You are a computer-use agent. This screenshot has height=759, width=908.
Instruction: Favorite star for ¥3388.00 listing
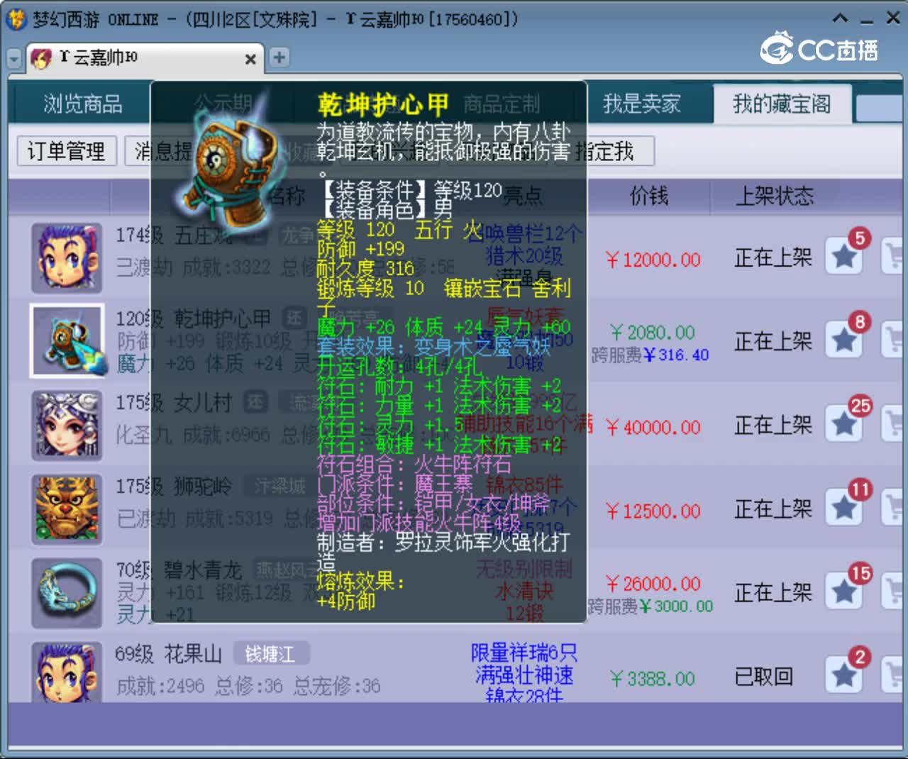point(844,675)
